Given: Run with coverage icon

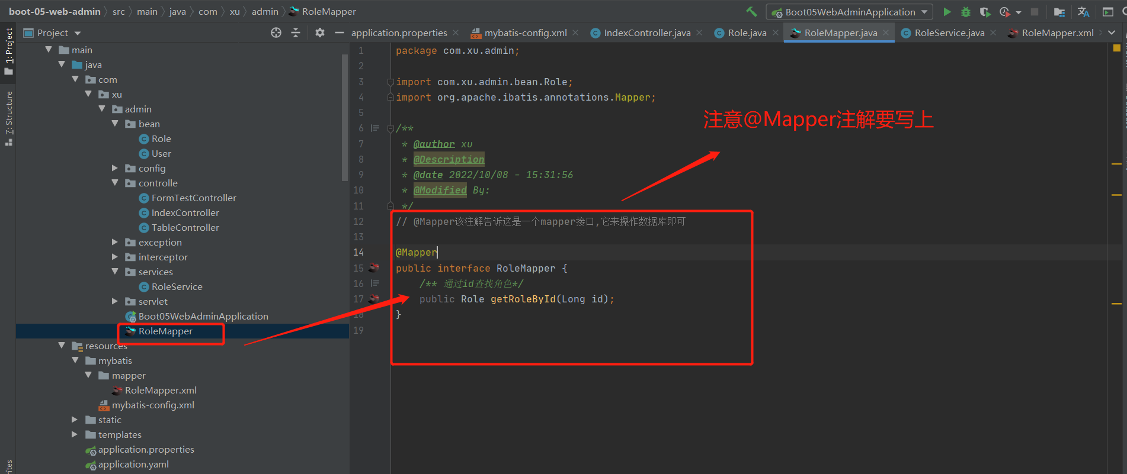Looking at the screenshot, I should pyautogui.click(x=985, y=12).
